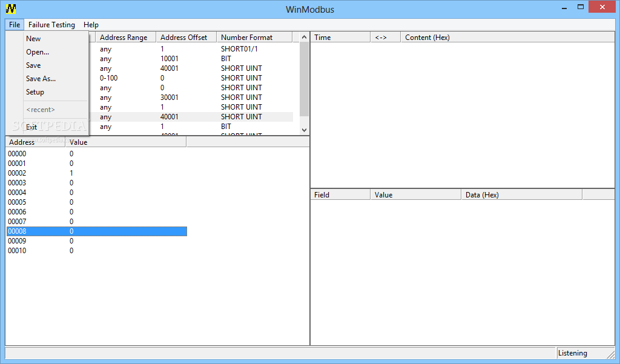This screenshot has width=620, height=364.
Task: Click the scroll down arrow of definitions list
Action: click(304, 130)
